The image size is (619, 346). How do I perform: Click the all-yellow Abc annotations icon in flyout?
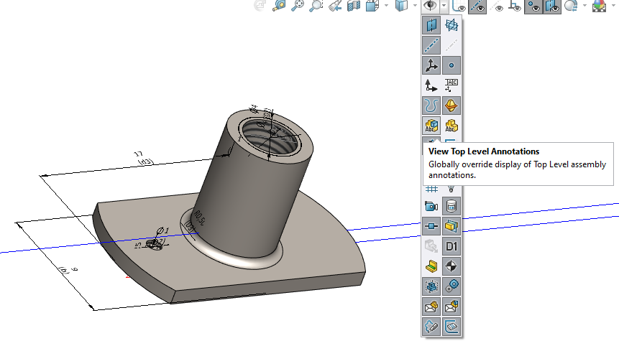[451, 126]
